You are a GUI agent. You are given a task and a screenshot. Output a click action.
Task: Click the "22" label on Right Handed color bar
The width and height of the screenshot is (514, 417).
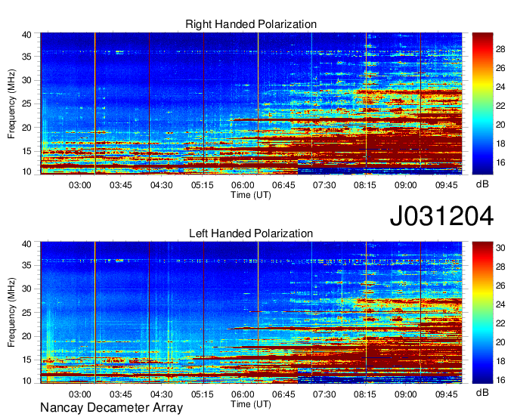(500, 106)
